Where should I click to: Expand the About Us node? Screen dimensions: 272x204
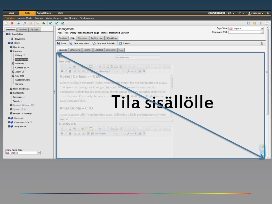13,72
